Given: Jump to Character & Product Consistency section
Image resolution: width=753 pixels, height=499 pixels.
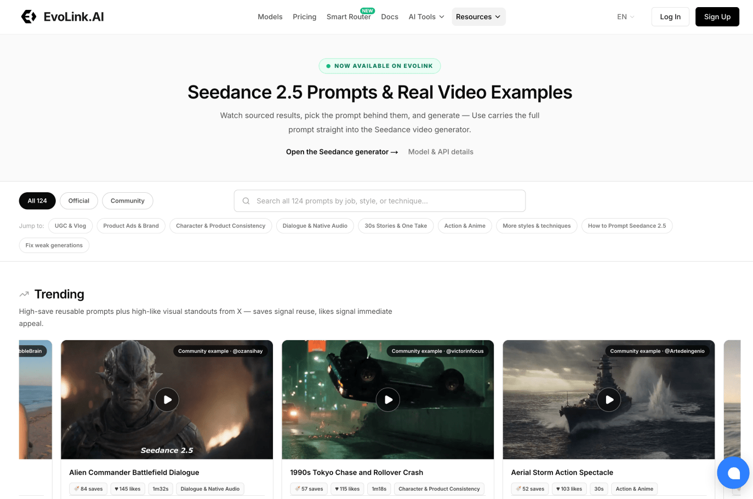Looking at the screenshot, I should pyautogui.click(x=221, y=226).
